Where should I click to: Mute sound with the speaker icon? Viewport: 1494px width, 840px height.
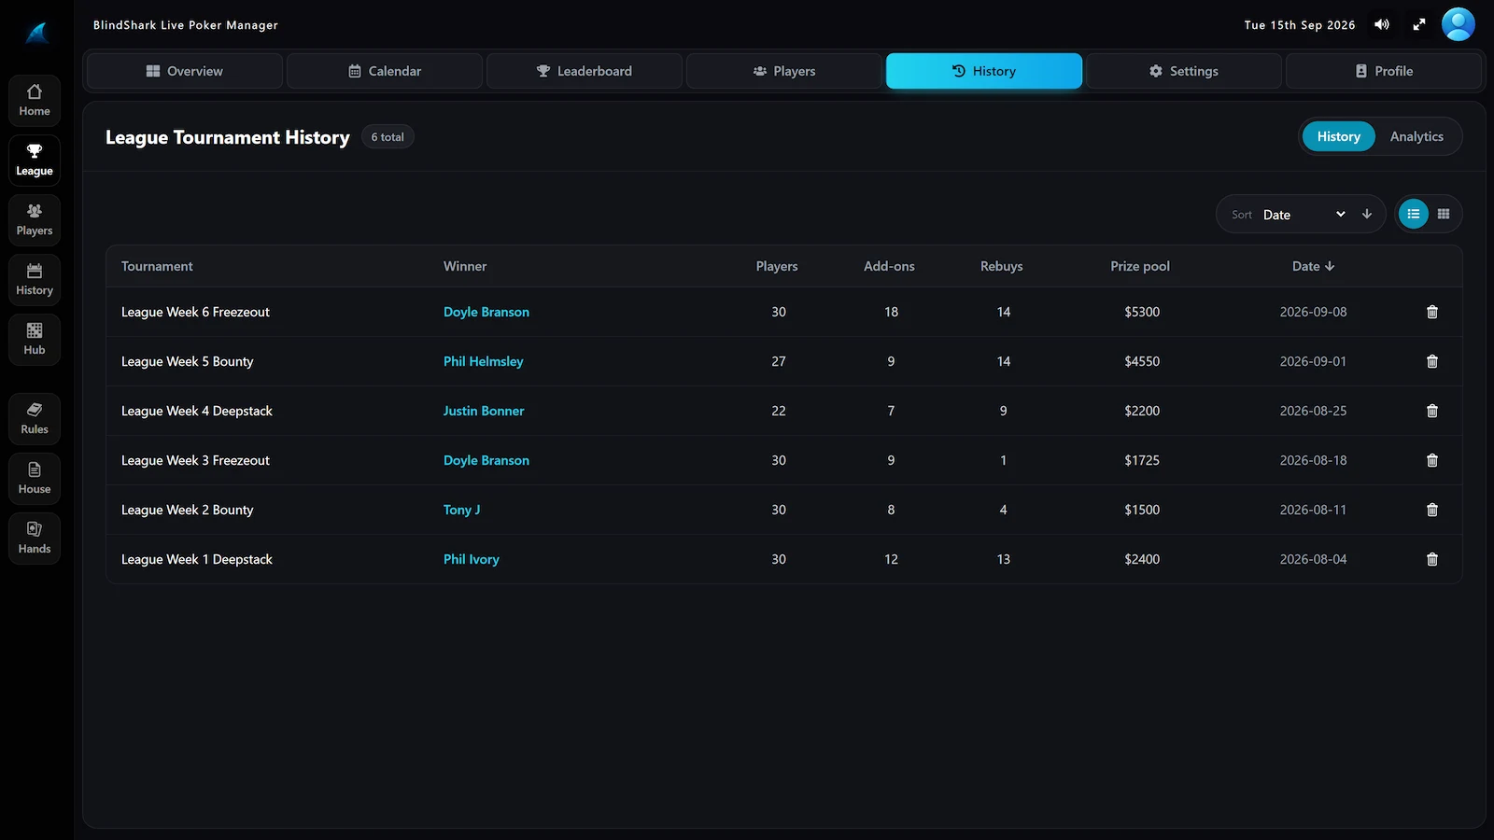coord(1382,25)
